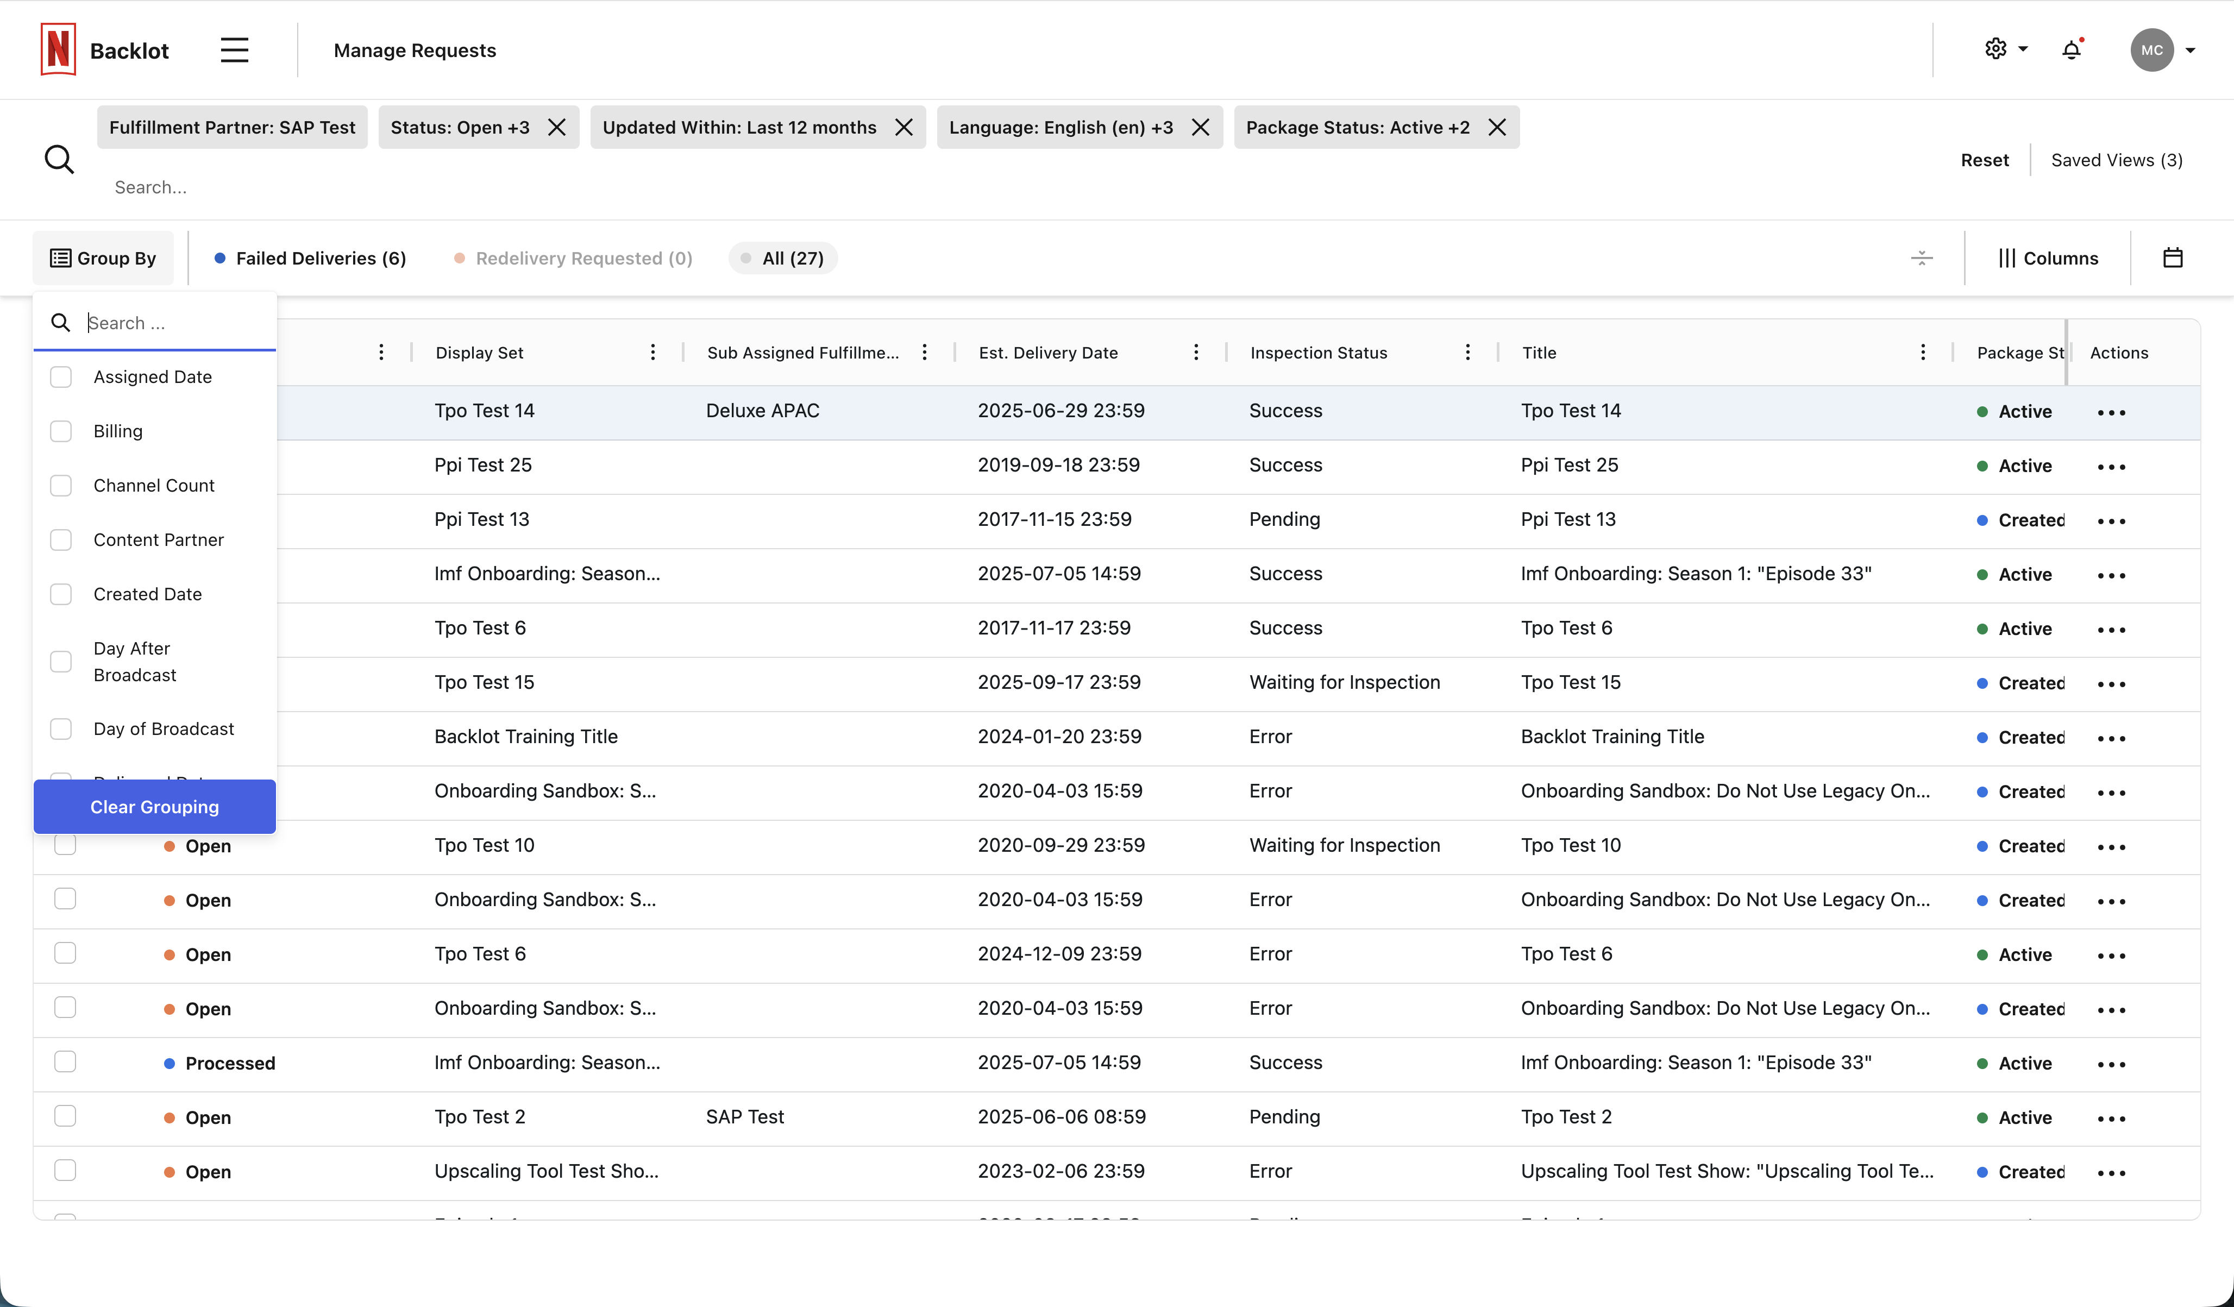Image resolution: width=2234 pixels, height=1307 pixels.
Task: Open the Backlot Netflix logo
Action: (x=58, y=49)
